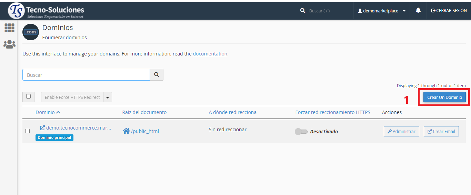This screenshot has height=195, width=471.
Task: Open the user manager people icon
Action: coord(9,44)
